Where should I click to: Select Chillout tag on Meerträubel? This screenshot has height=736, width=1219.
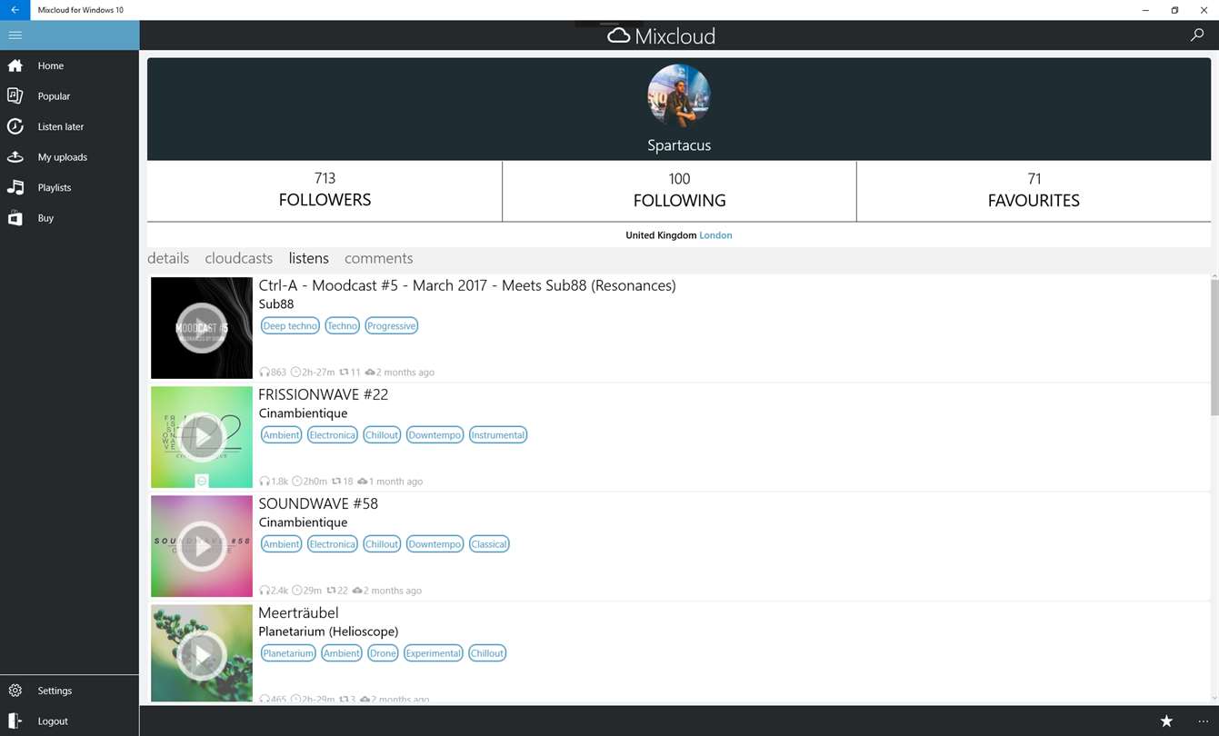tap(487, 652)
